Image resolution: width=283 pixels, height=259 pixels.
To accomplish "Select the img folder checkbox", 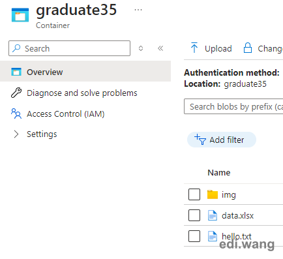I will tap(194, 194).
